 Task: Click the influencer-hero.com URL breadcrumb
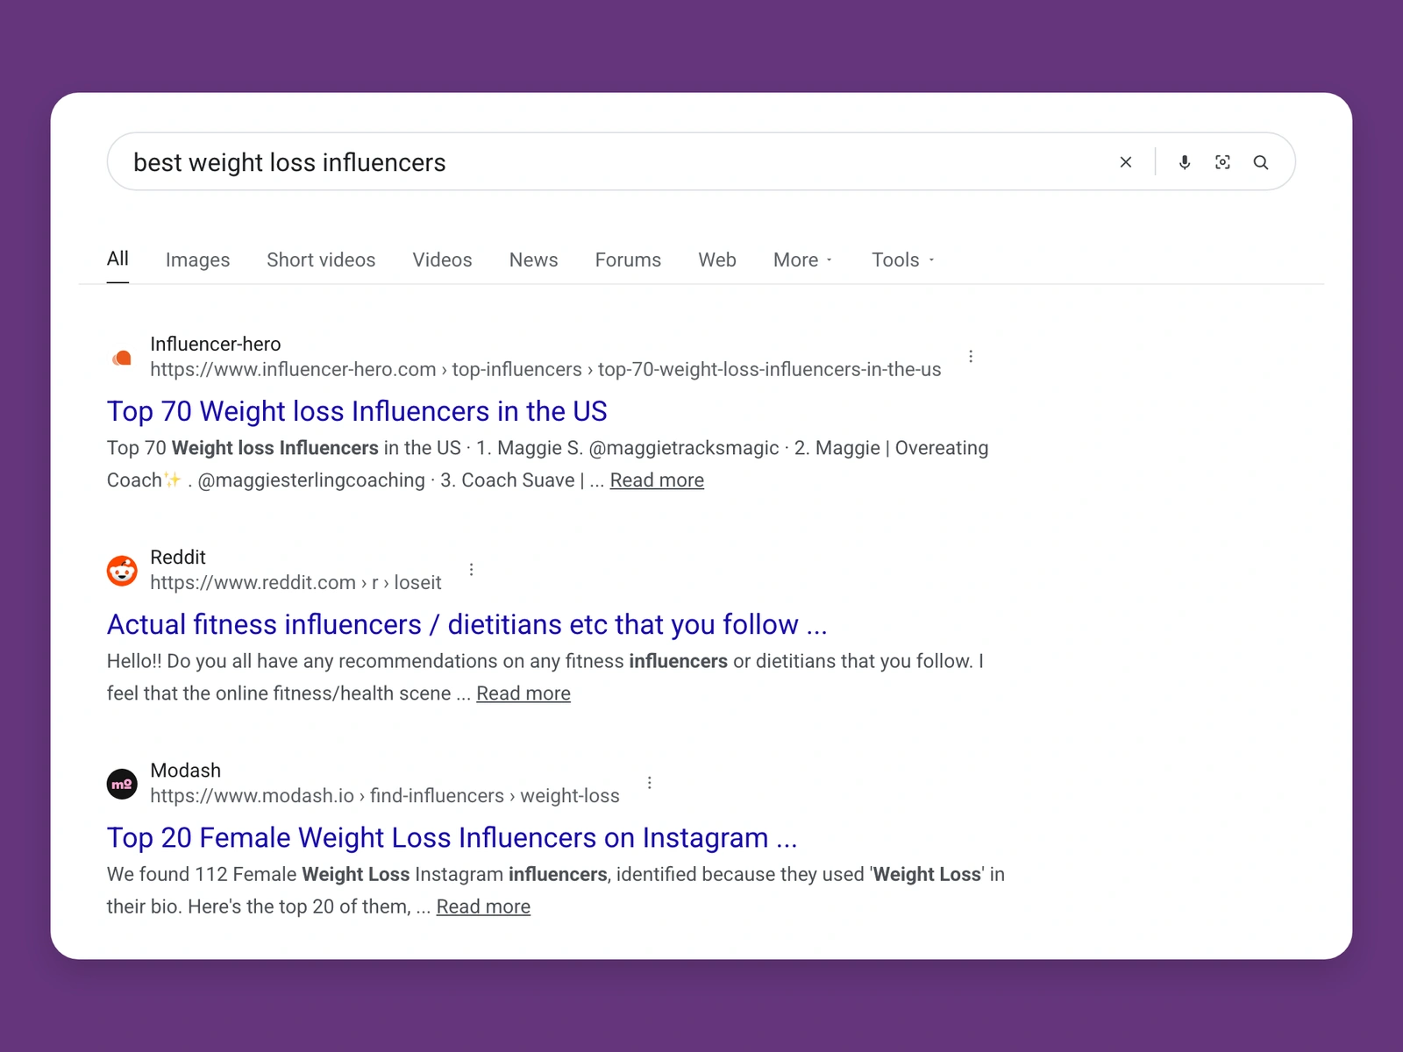click(x=545, y=369)
